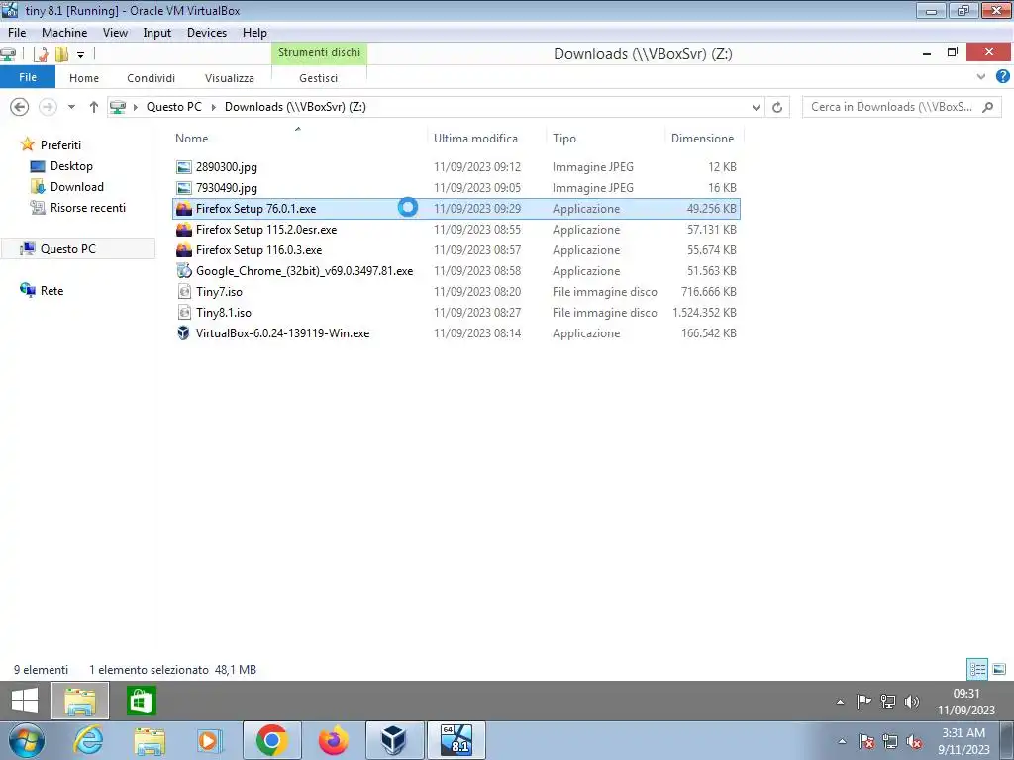
Task: Select file 7930490.jpg
Action: [227, 188]
